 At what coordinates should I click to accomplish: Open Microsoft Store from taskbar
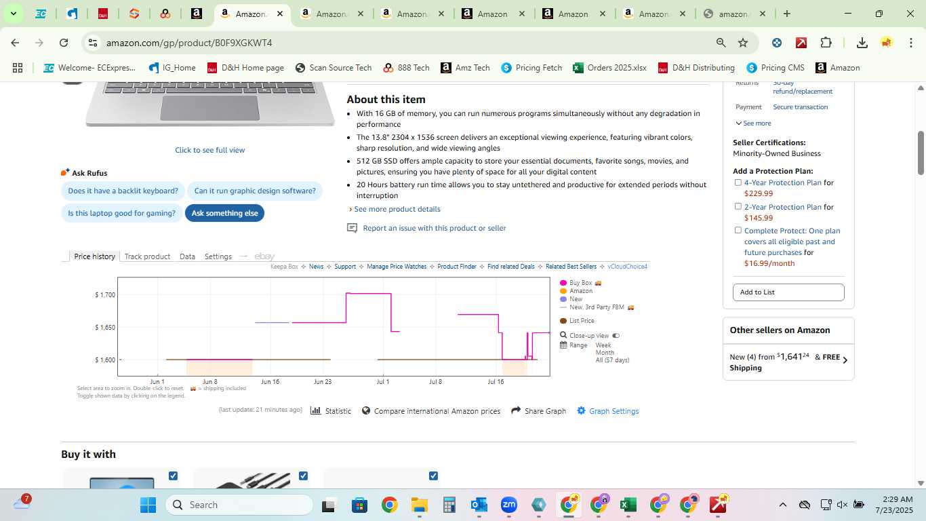tap(359, 505)
